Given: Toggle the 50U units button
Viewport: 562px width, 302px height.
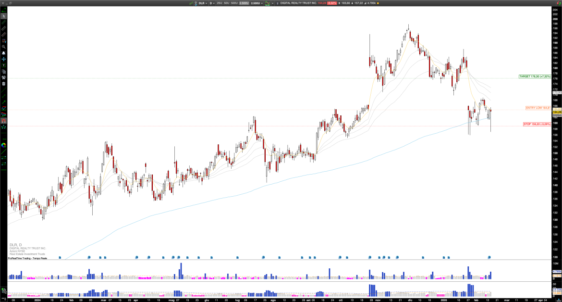Looking at the screenshot, I should coord(227,3).
